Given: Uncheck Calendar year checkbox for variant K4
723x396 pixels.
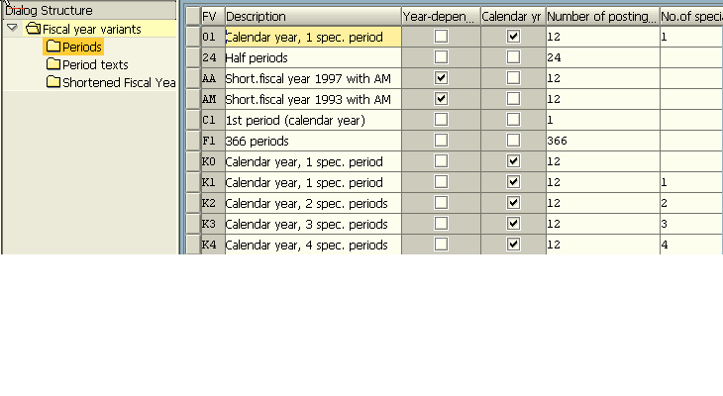Looking at the screenshot, I should (513, 244).
